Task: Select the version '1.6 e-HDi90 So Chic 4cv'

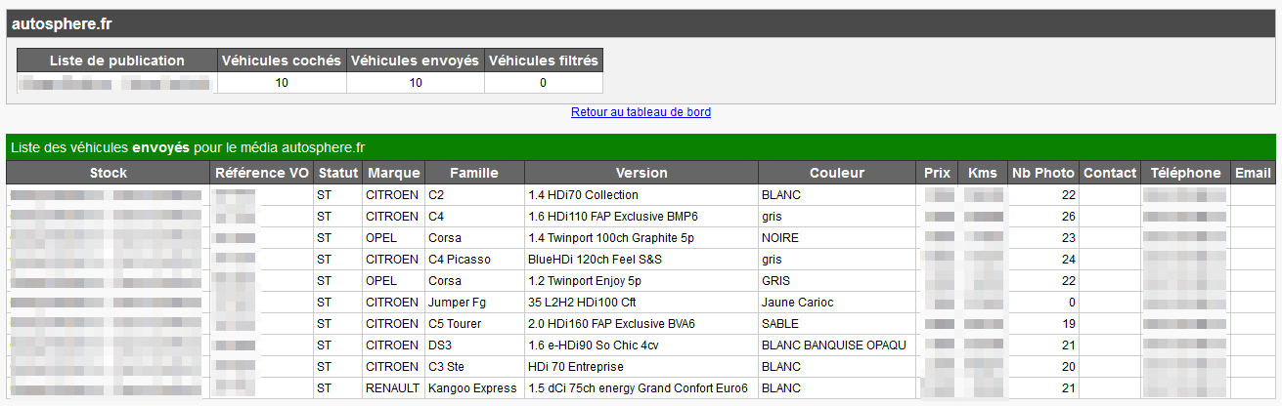Action: 593,345
